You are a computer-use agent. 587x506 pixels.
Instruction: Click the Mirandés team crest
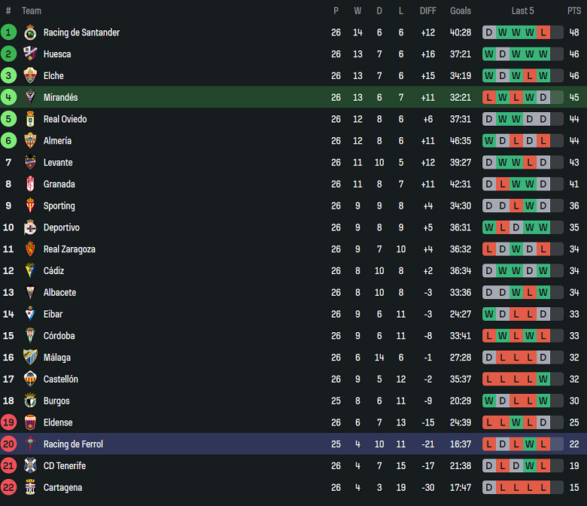30,98
